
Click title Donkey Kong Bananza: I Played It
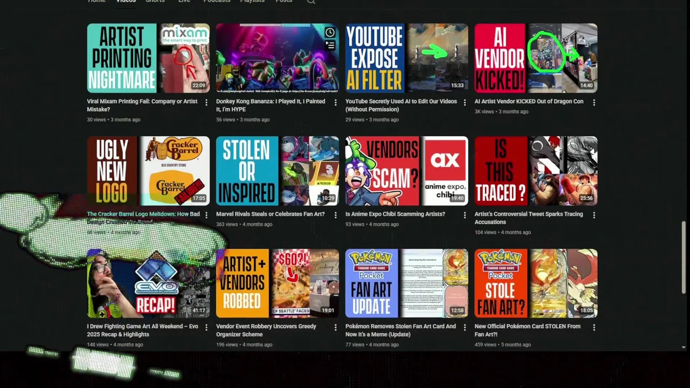click(271, 105)
